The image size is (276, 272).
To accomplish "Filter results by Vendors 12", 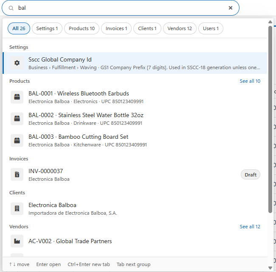I will [x=180, y=28].
